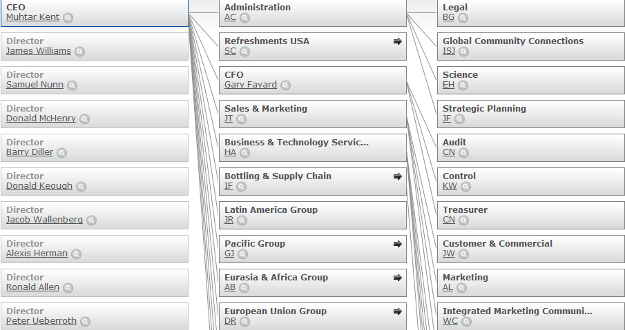Click magnifier icon beside Administration's AC
Image resolution: width=625 pixels, height=330 pixels.
[x=244, y=18]
